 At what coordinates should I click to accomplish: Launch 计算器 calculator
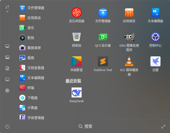29,108
